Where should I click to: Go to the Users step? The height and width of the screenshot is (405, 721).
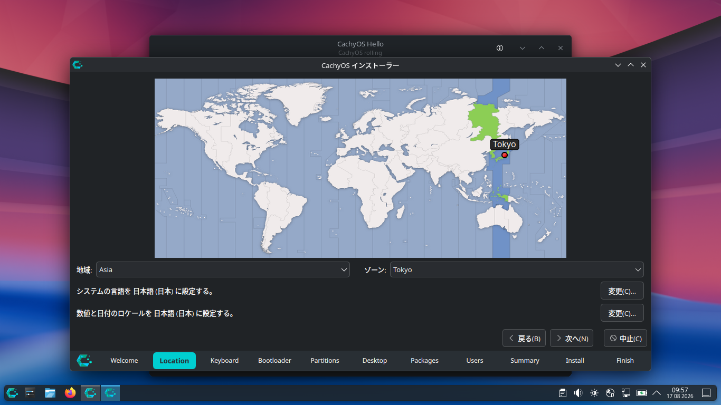point(475,361)
